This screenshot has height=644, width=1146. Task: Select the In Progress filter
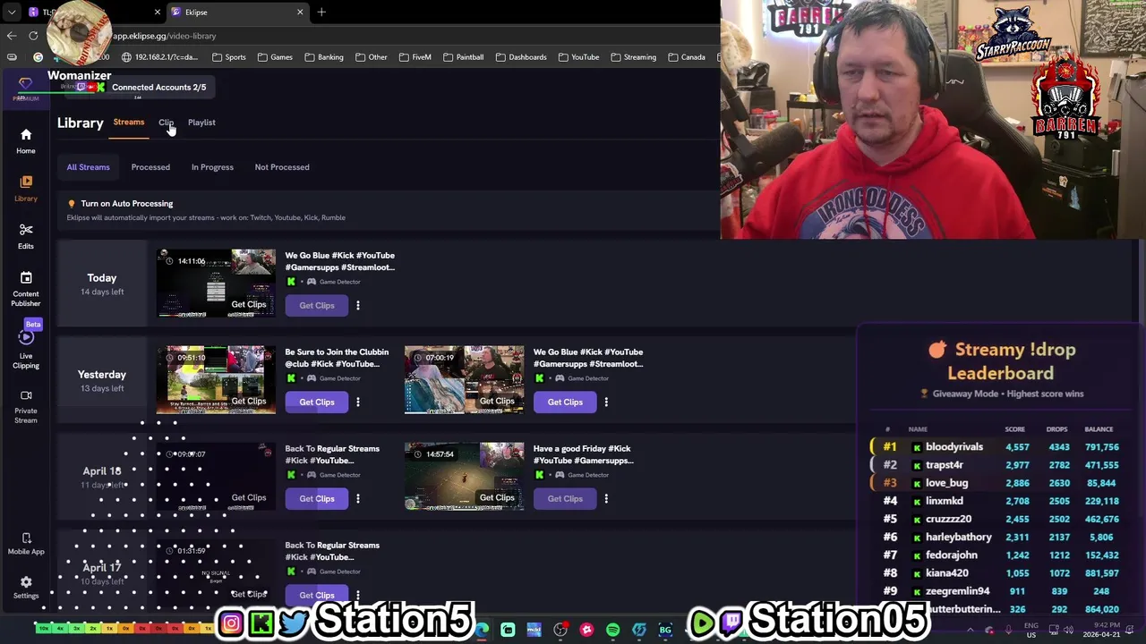212,167
